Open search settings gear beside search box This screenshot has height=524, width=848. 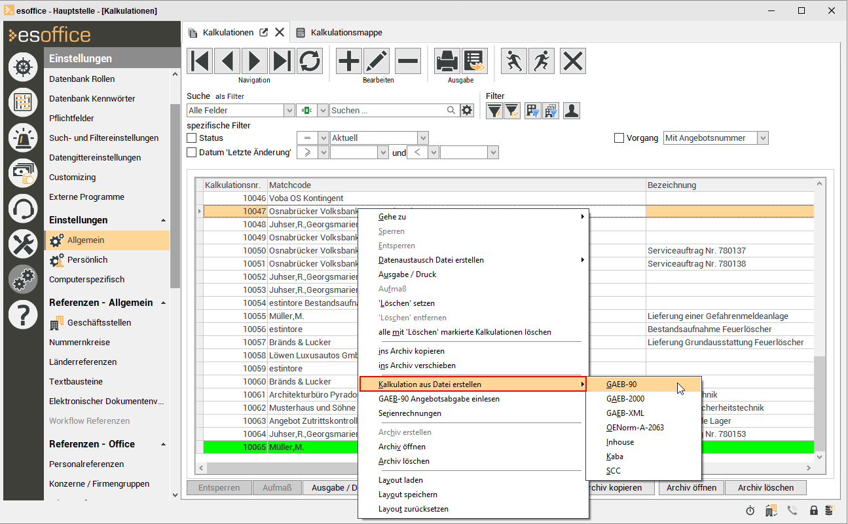pos(467,111)
